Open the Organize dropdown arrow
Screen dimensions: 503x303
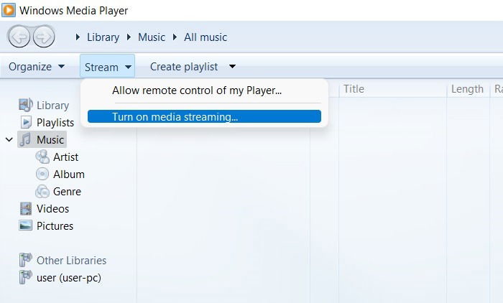click(x=61, y=66)
